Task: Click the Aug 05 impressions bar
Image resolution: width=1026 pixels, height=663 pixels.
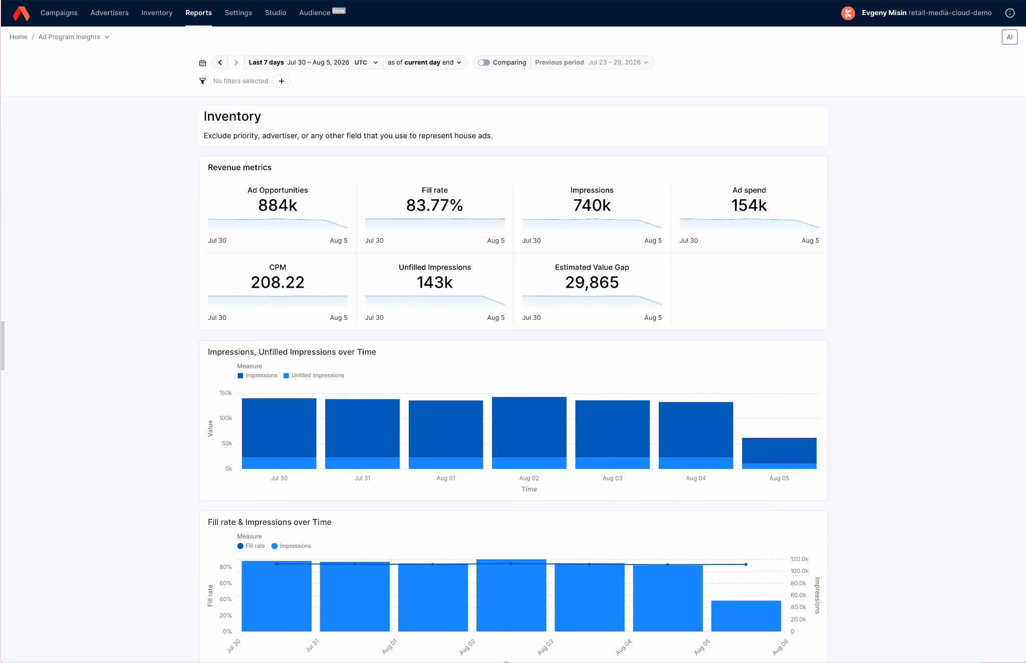Action: (779, 450)
